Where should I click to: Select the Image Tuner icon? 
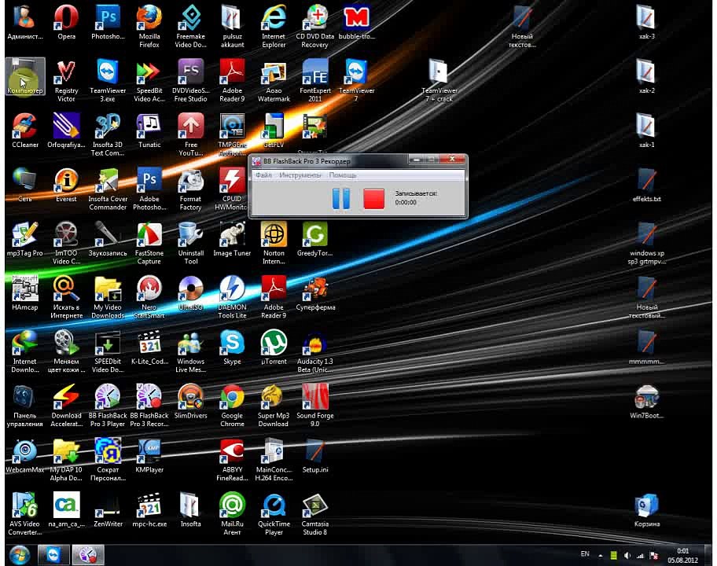232,239
